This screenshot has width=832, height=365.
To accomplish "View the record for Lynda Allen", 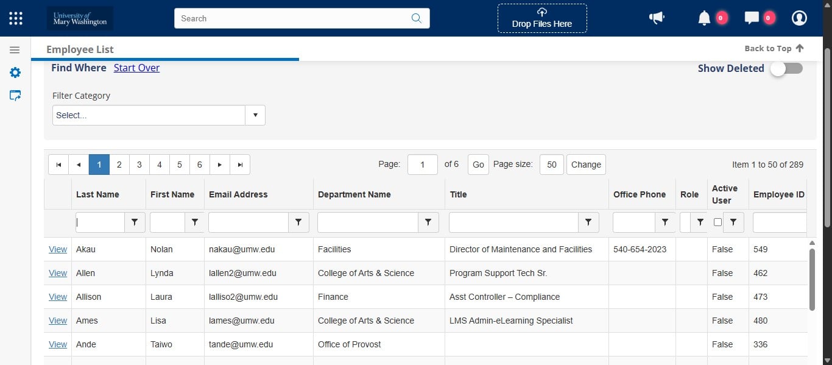I will click(x=57, y=273).
